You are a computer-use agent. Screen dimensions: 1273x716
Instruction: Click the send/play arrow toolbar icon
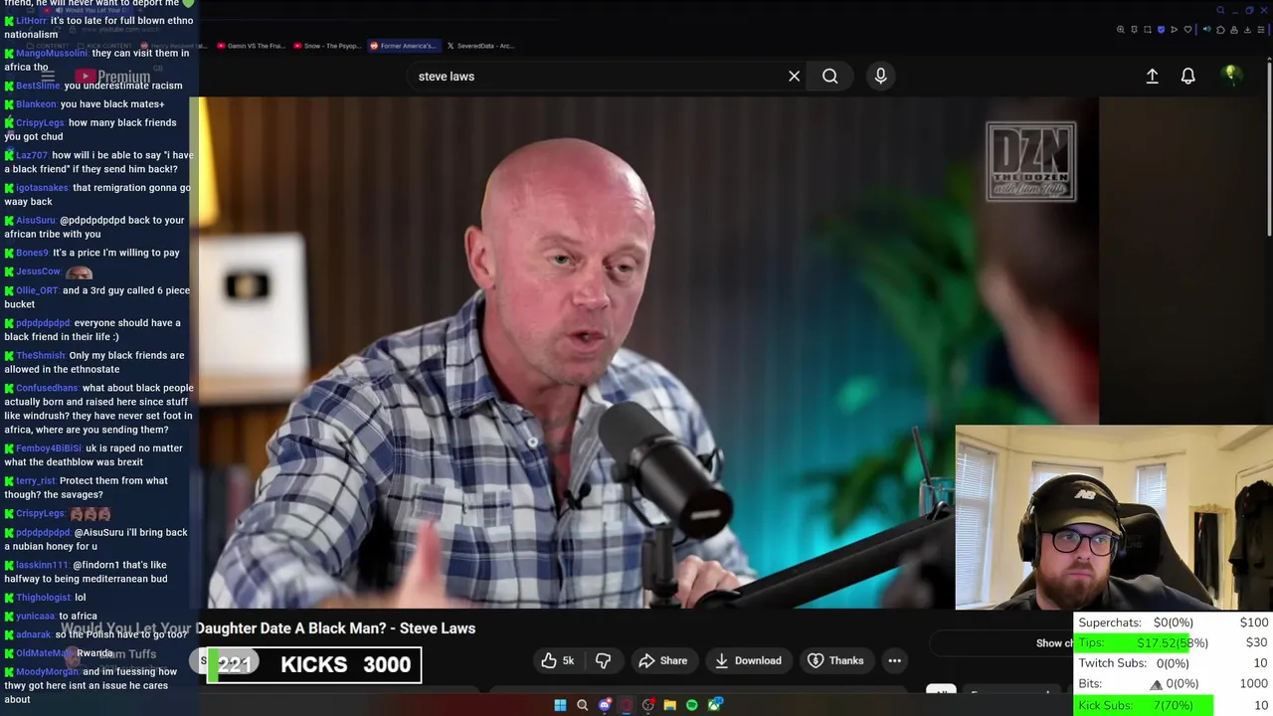pyautogui.click(x=1174, y=30)
